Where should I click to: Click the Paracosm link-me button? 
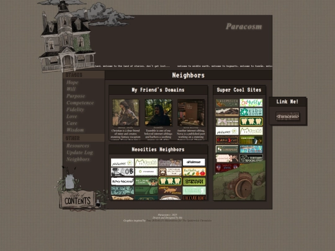point(287,117)
